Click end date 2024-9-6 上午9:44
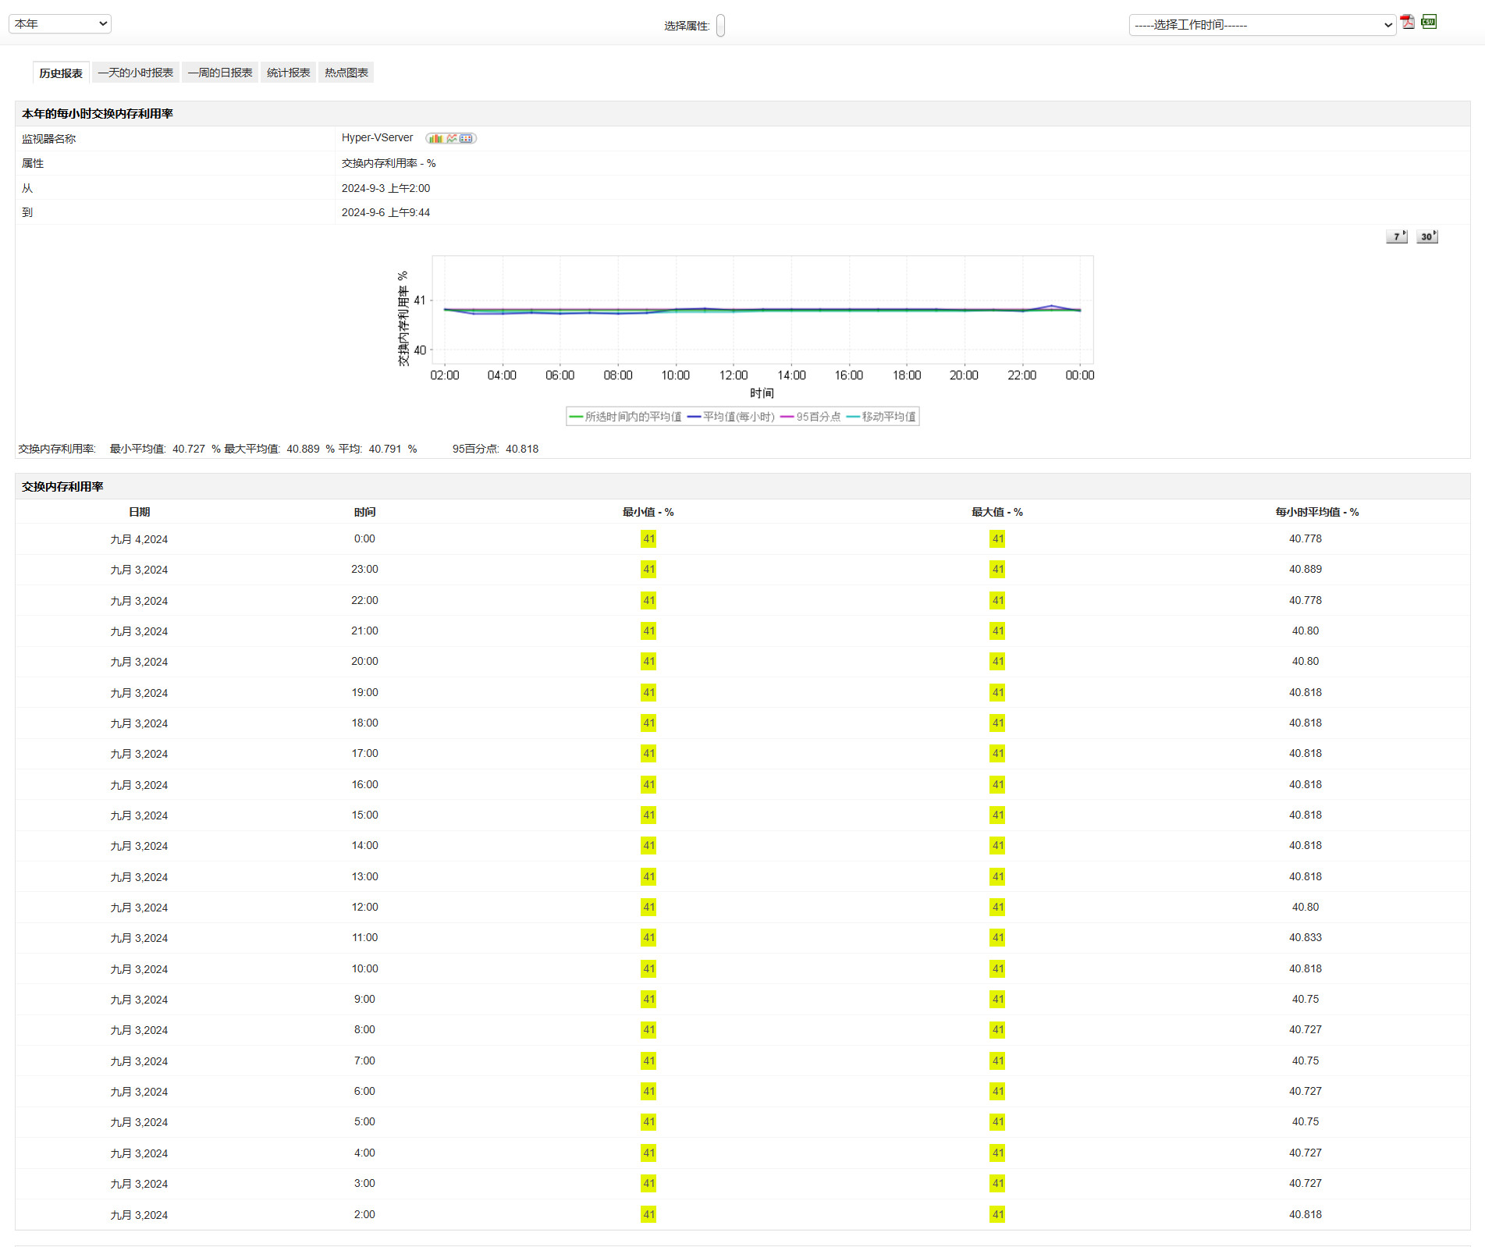The width and height of the screenshot is (1485, 1247). click(x=385, y=212)
